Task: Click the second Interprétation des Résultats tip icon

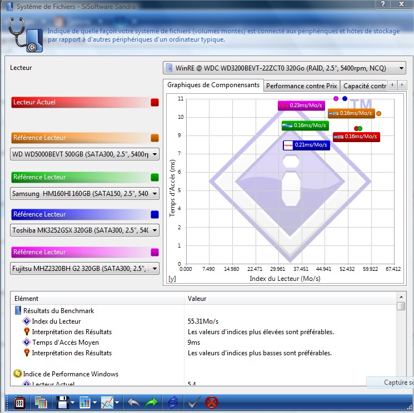Action: coord(27,352)
